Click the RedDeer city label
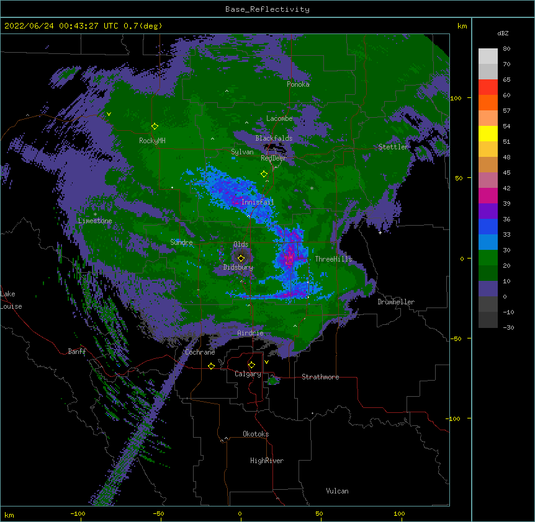Image resolution: width=535 pixels, height=522 pixels. (x=274, y=158)
